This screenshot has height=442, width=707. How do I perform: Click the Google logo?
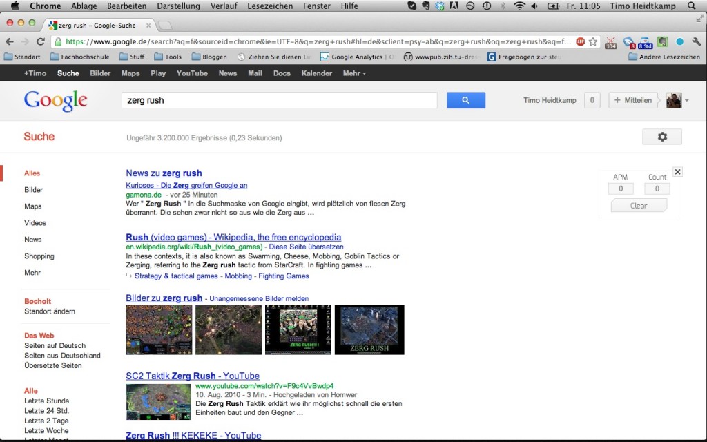click(x=55, y=101)
